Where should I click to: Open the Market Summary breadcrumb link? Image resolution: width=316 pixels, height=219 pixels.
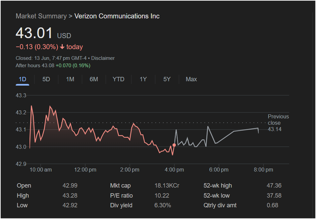point(41,16)
